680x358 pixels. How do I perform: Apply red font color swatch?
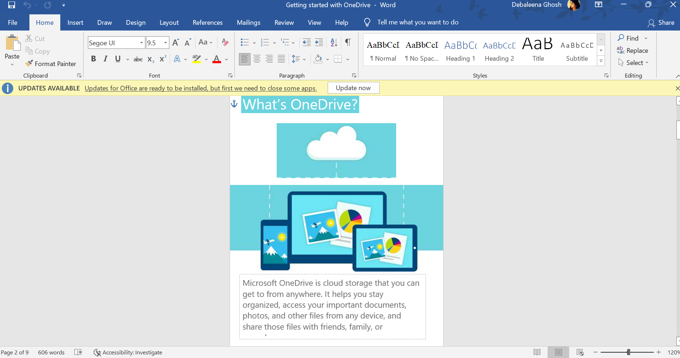coord(217,59)
